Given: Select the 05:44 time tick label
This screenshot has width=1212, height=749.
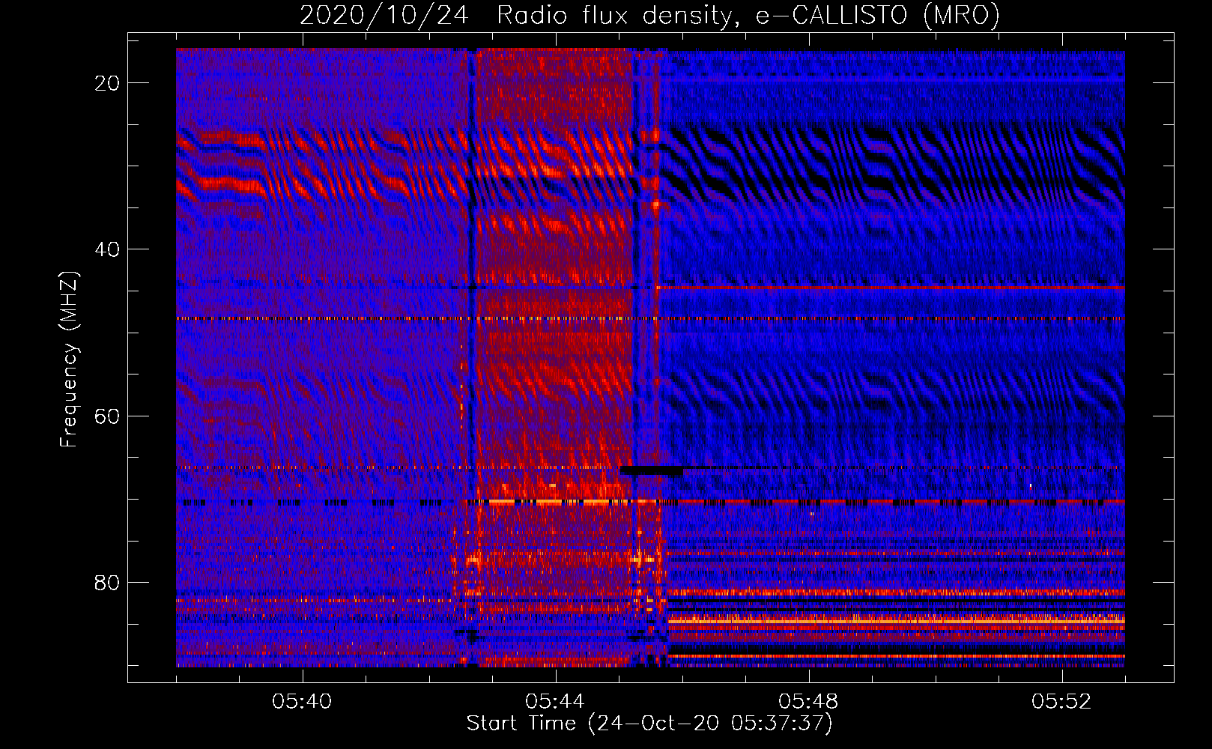Looking at the screenshot, I should (555, 702).
